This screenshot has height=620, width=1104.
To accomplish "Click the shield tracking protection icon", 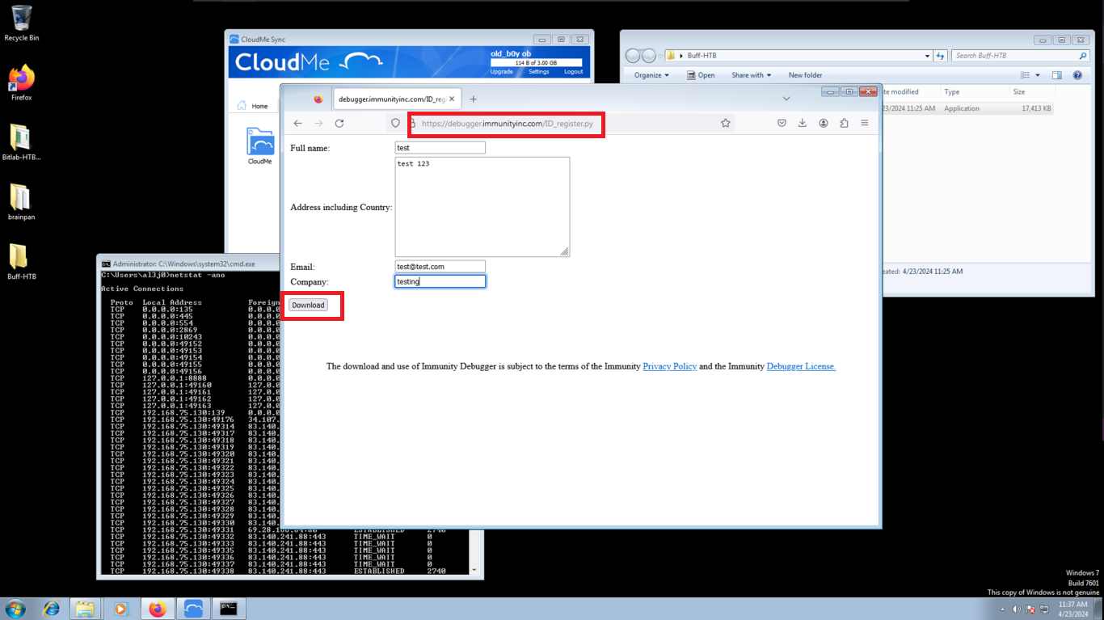I will [396, 123].
